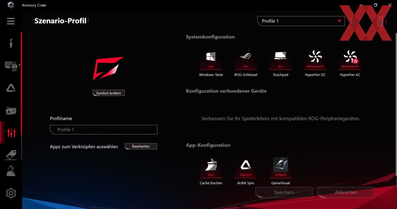Screen dimensions: 397x209
Task: Open the User Center person sidebar icon
Action: pos(11,171)
